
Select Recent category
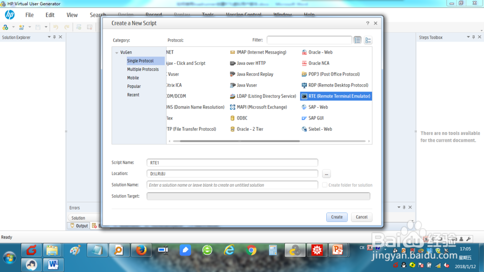click(x=133, y=95)
